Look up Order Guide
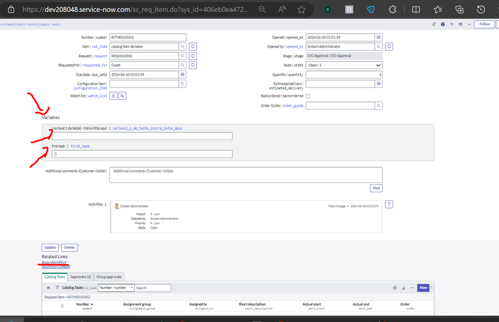Screen dimensions: 499x322 click(x=378, y=105)
